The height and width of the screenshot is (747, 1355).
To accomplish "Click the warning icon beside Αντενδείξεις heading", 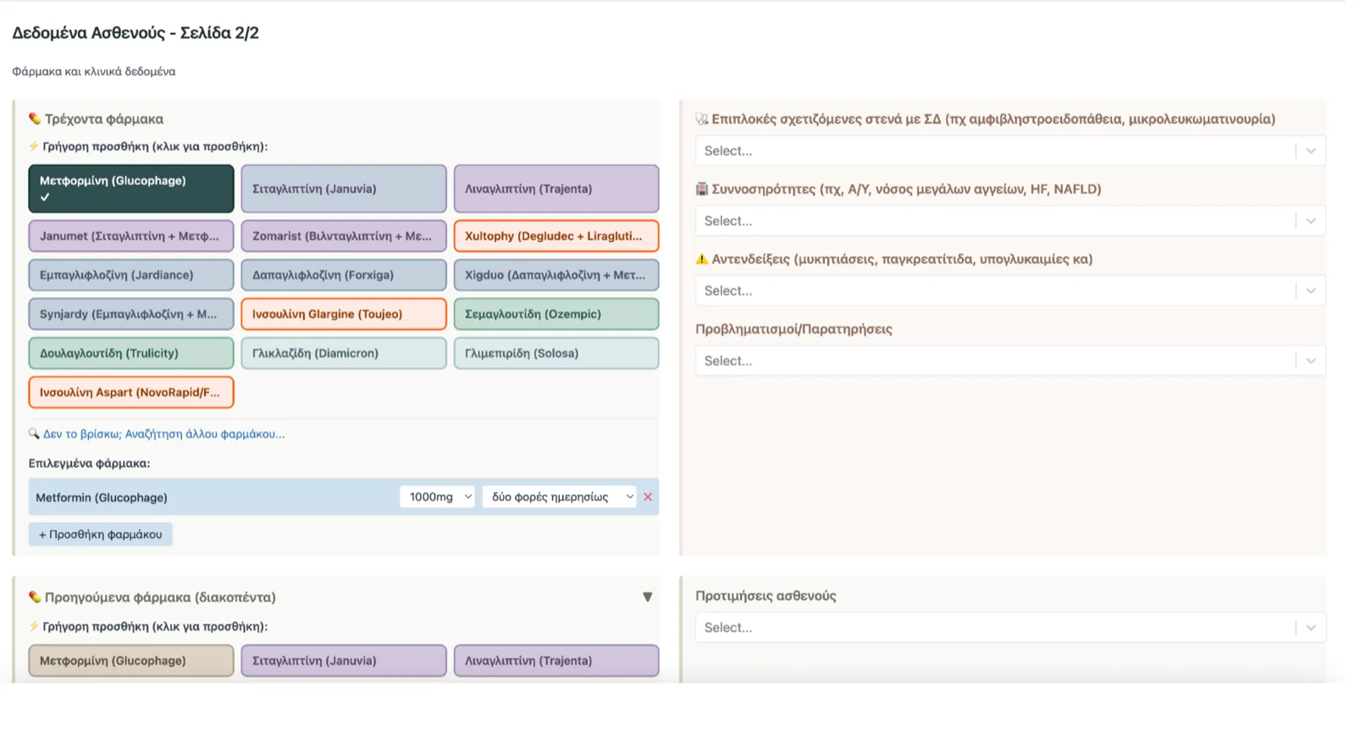I will click(701, 259).
